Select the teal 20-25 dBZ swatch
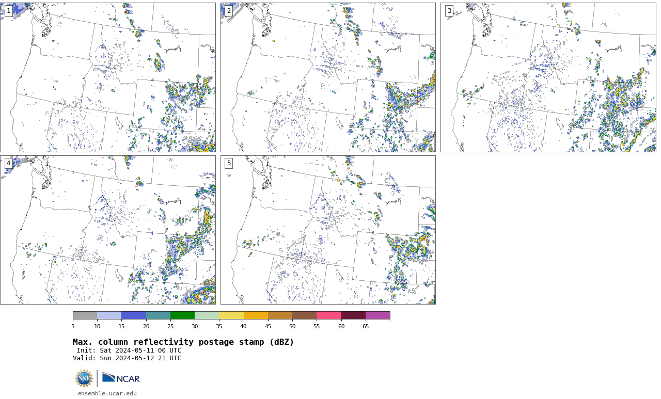 tap(159, 315)
